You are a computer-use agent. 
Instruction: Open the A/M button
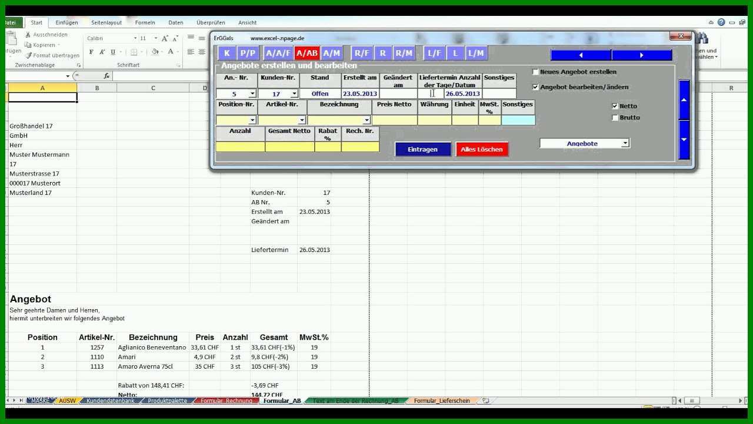(332, 53)
